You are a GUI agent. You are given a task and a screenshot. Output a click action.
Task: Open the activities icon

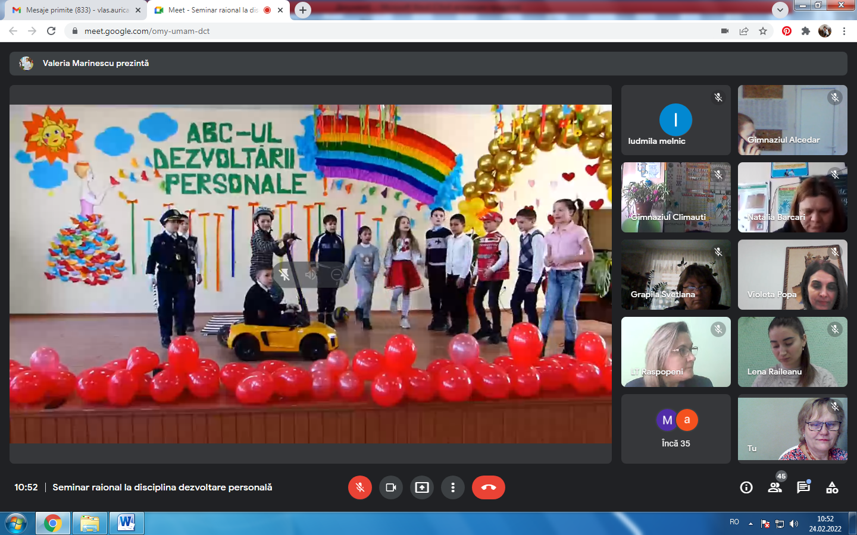tap(832, 487)
